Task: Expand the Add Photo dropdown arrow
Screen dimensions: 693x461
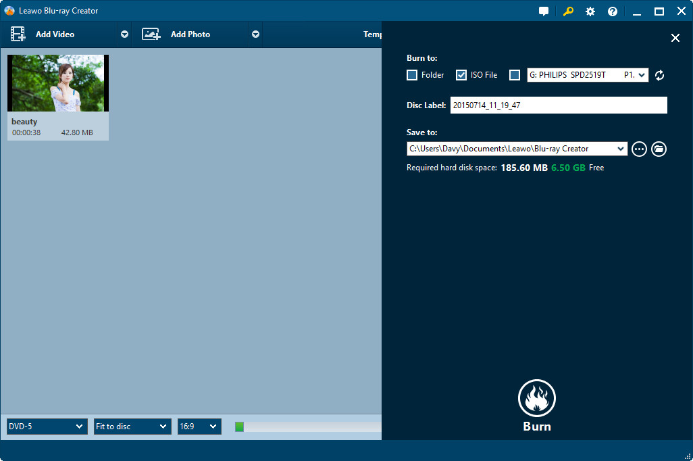Action: coord(255,34)
